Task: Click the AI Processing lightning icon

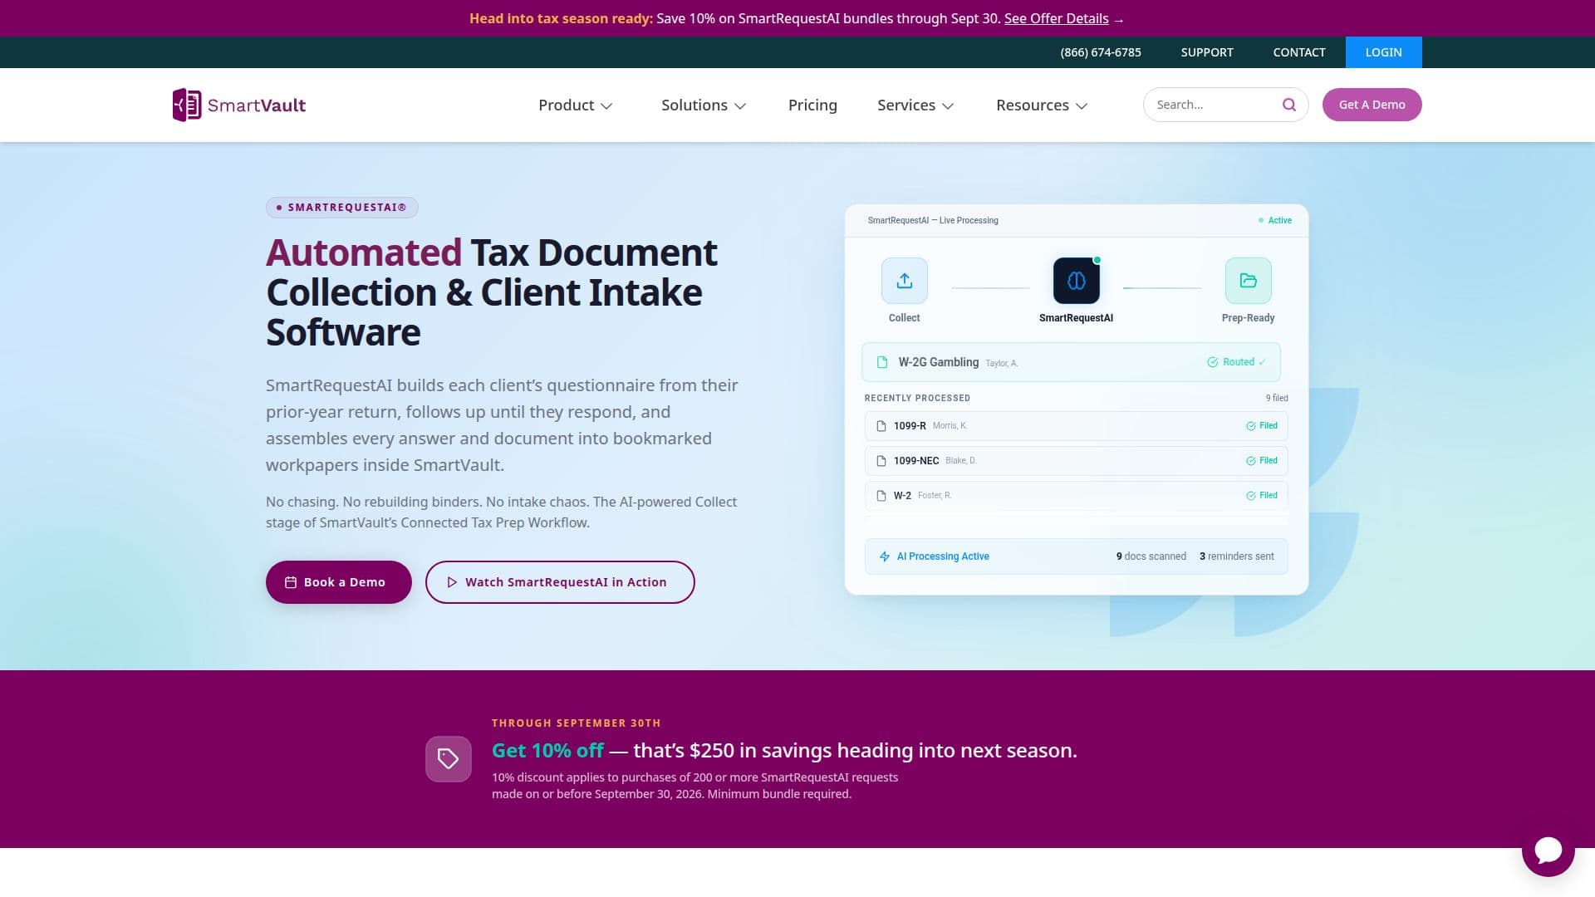Action: (x=885, y=556)
